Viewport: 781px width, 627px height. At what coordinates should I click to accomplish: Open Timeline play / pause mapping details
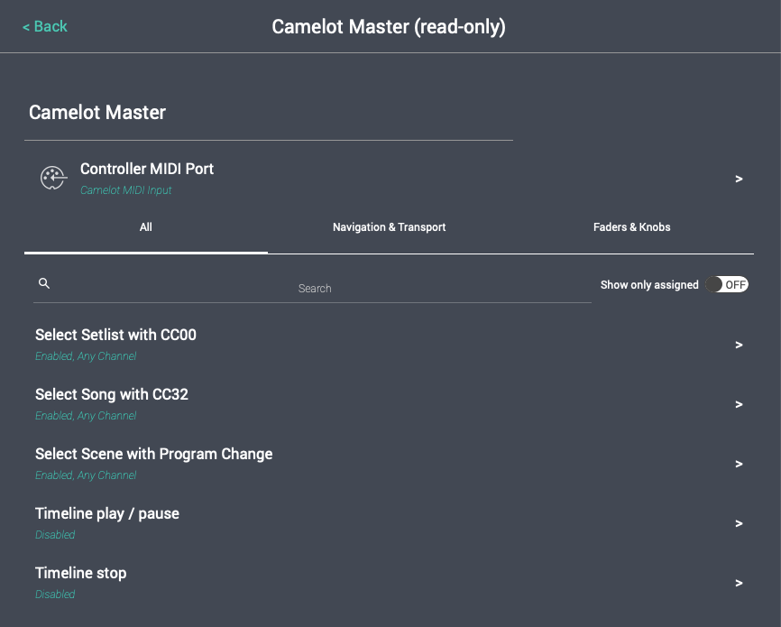coord(739,523)
